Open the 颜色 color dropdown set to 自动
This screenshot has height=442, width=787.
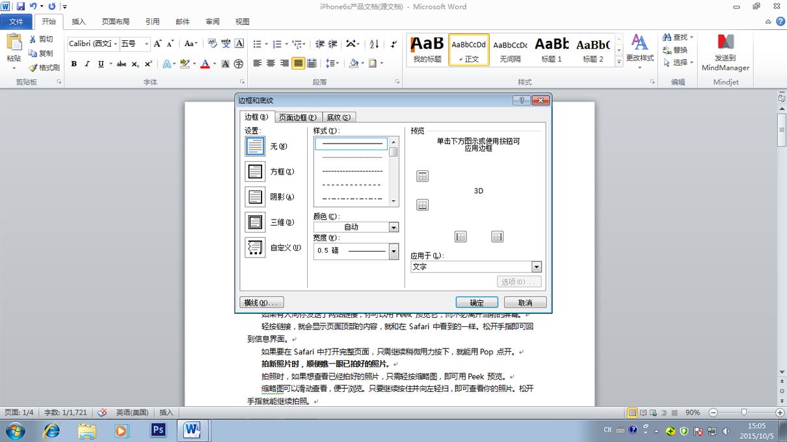[x=356, y=227]
